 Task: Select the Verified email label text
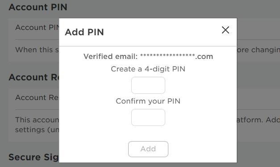click(111, 56)
